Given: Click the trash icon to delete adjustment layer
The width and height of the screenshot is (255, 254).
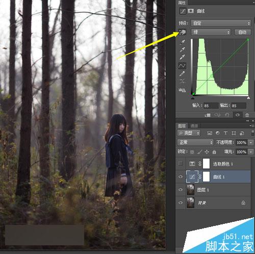Looking at the screenshot, I should point(247,115).
